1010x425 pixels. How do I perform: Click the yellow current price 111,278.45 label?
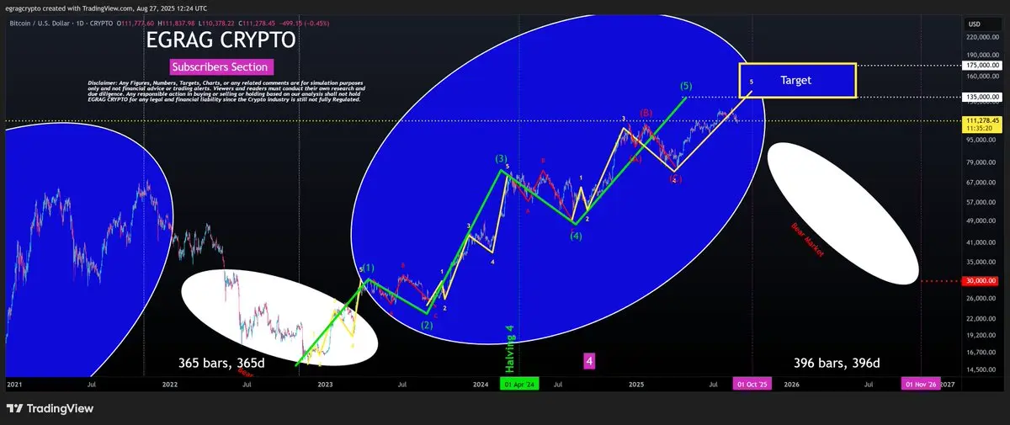(x=982, y=125)
